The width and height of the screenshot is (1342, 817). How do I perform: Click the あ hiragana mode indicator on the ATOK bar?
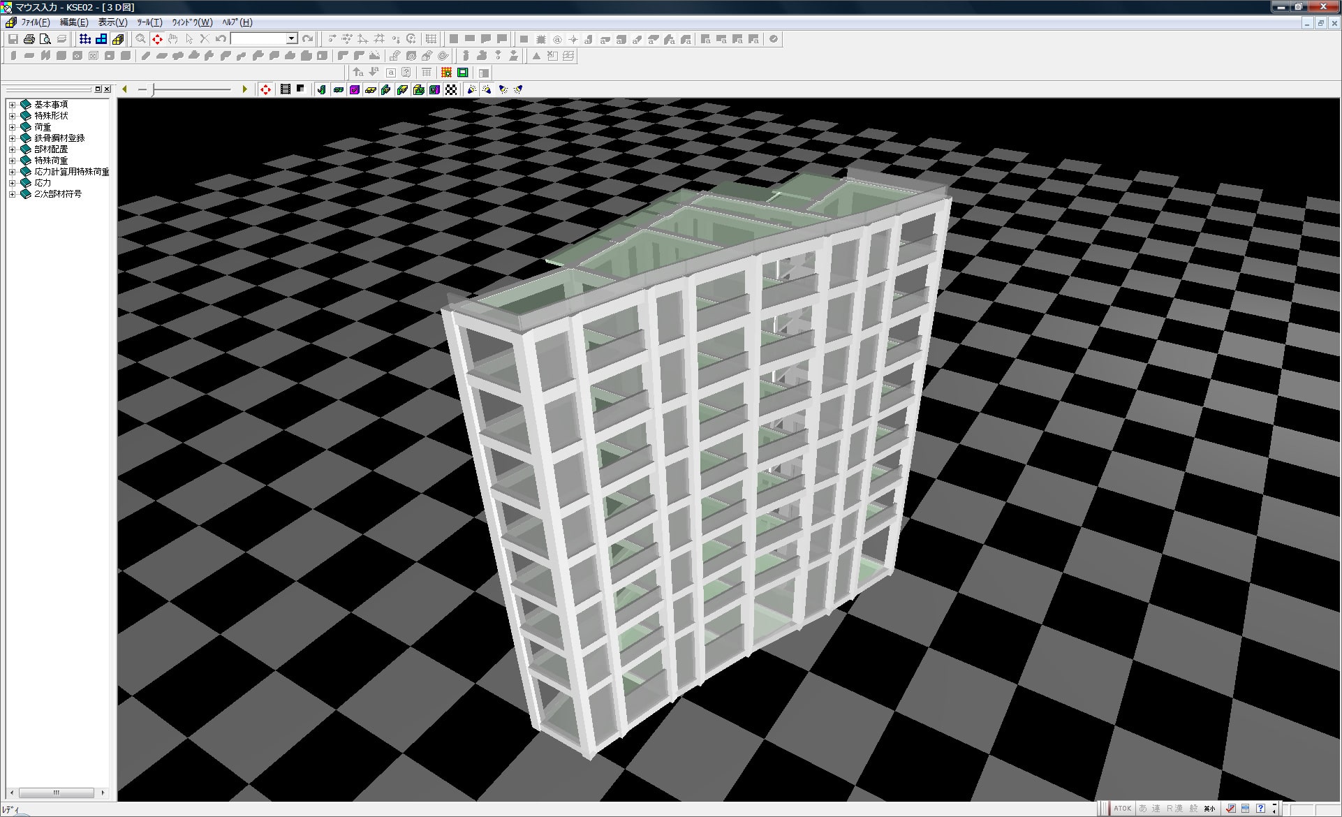point(1143,809)
